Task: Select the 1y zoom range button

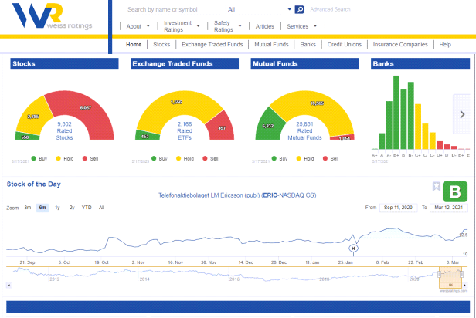Action: click(x=57, y=208)
